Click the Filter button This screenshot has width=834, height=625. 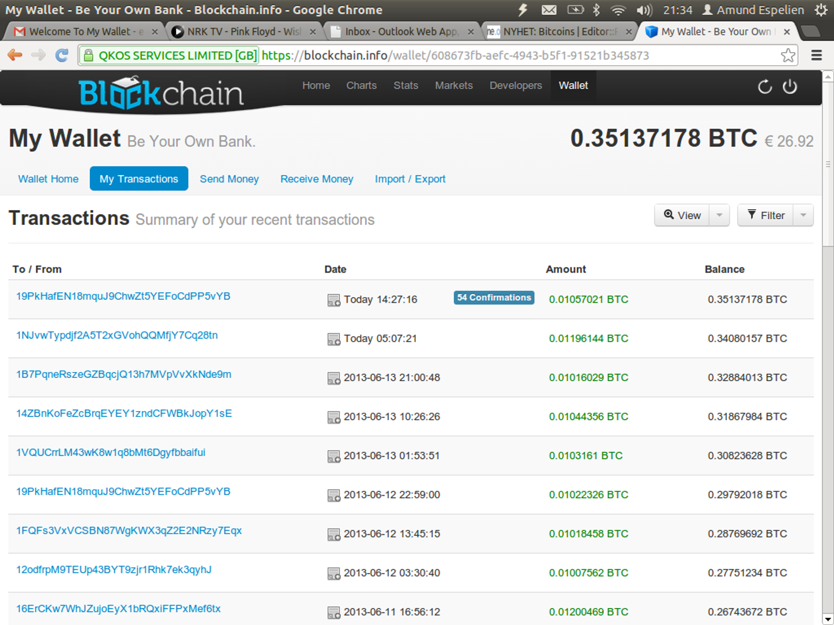(765, 215)
